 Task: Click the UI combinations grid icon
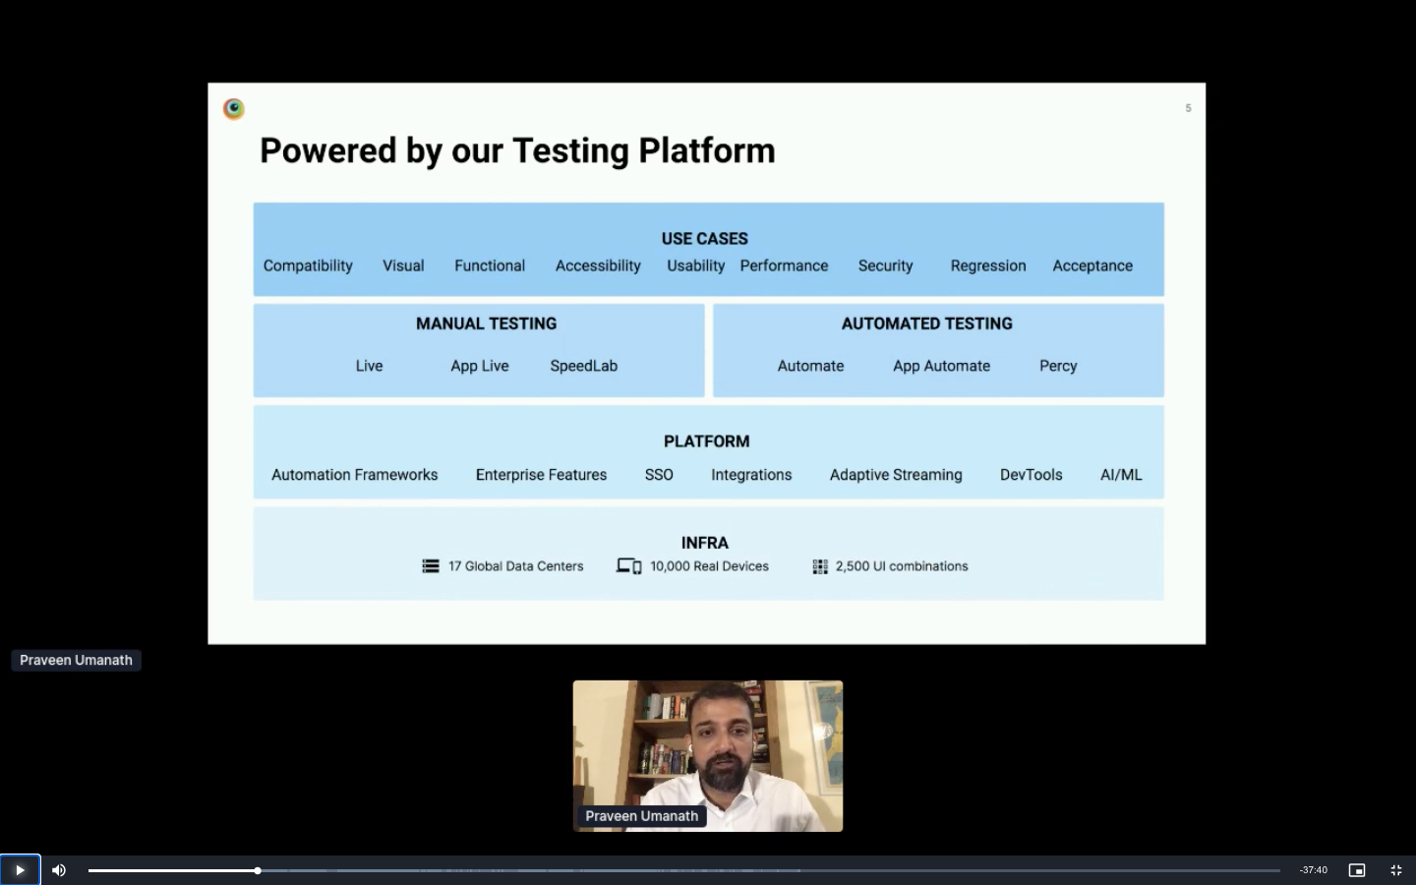(820, 566)
